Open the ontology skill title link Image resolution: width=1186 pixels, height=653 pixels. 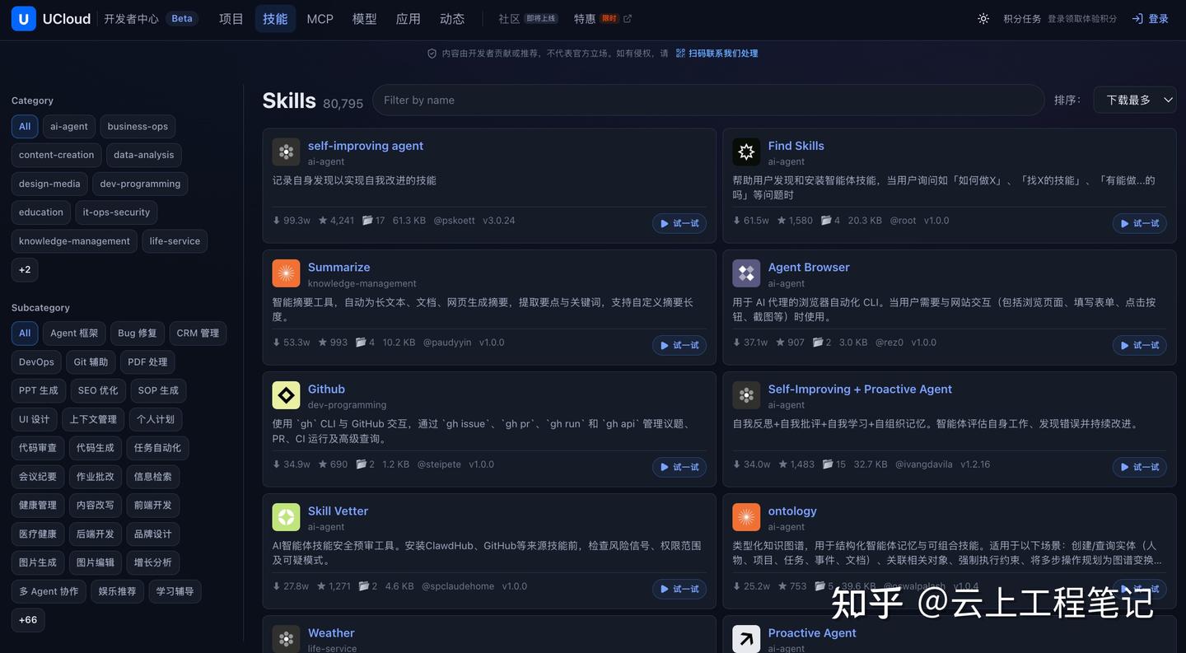pos(792,511)
